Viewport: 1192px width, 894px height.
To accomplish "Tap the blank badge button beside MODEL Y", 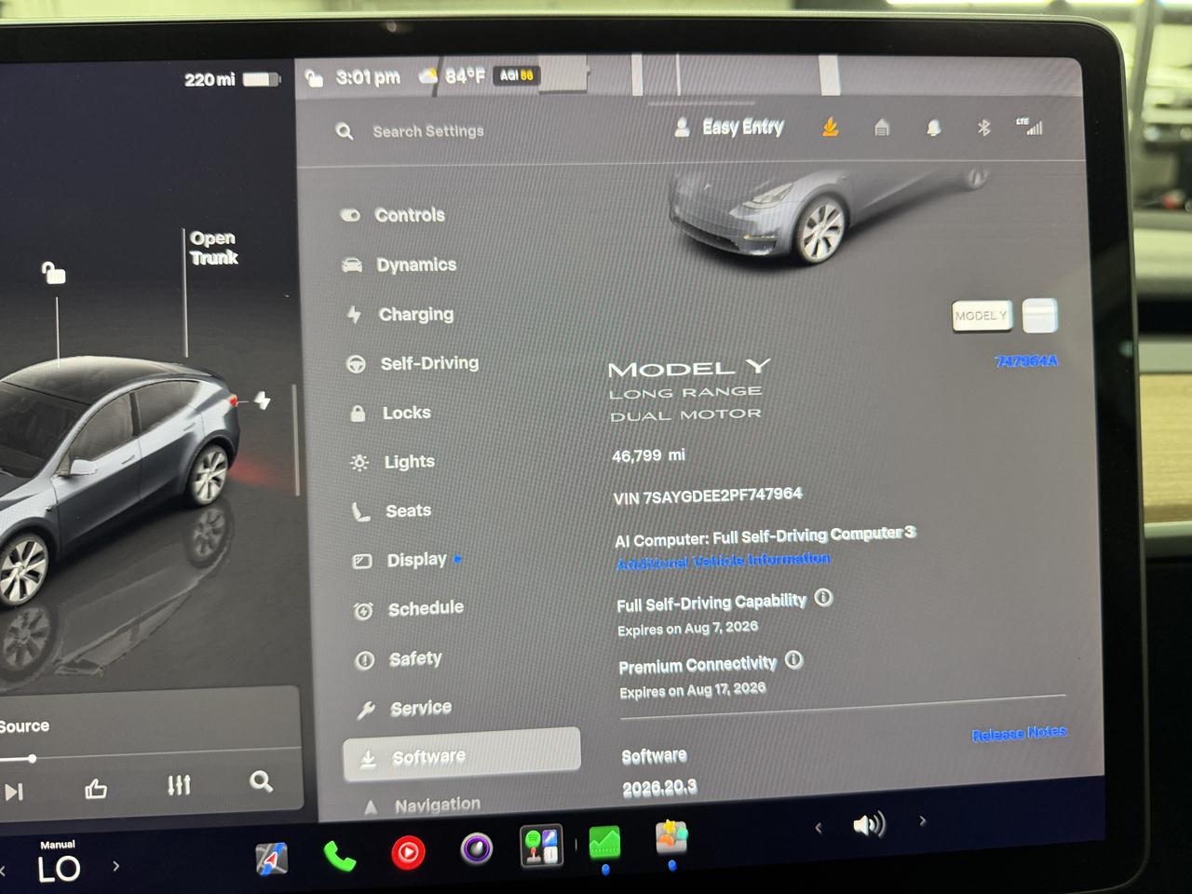I will 1039,316.
